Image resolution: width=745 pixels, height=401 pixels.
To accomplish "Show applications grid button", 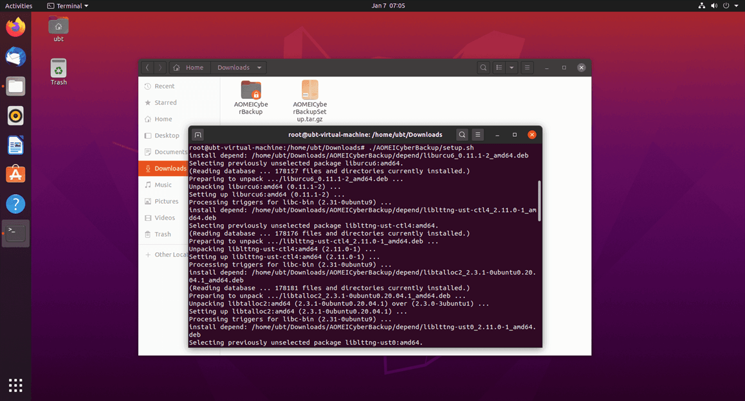I will coord(15,385).
